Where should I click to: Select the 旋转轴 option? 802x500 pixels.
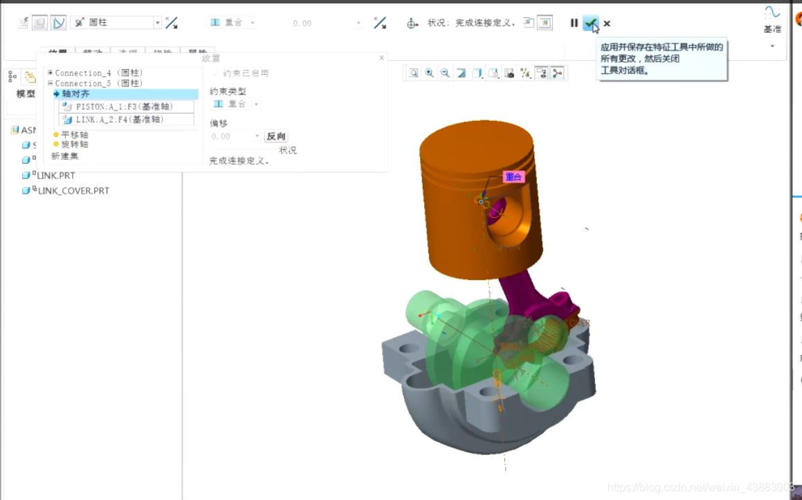coord(73,144)
